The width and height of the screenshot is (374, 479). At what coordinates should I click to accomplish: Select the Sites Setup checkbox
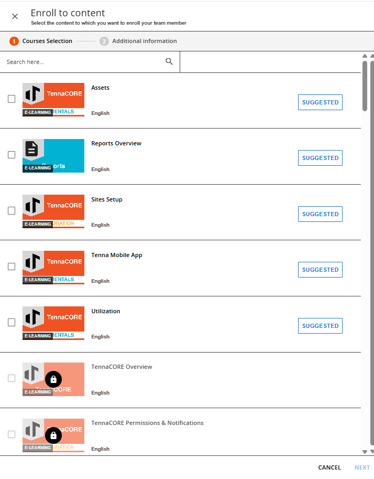tap(12, 211)
